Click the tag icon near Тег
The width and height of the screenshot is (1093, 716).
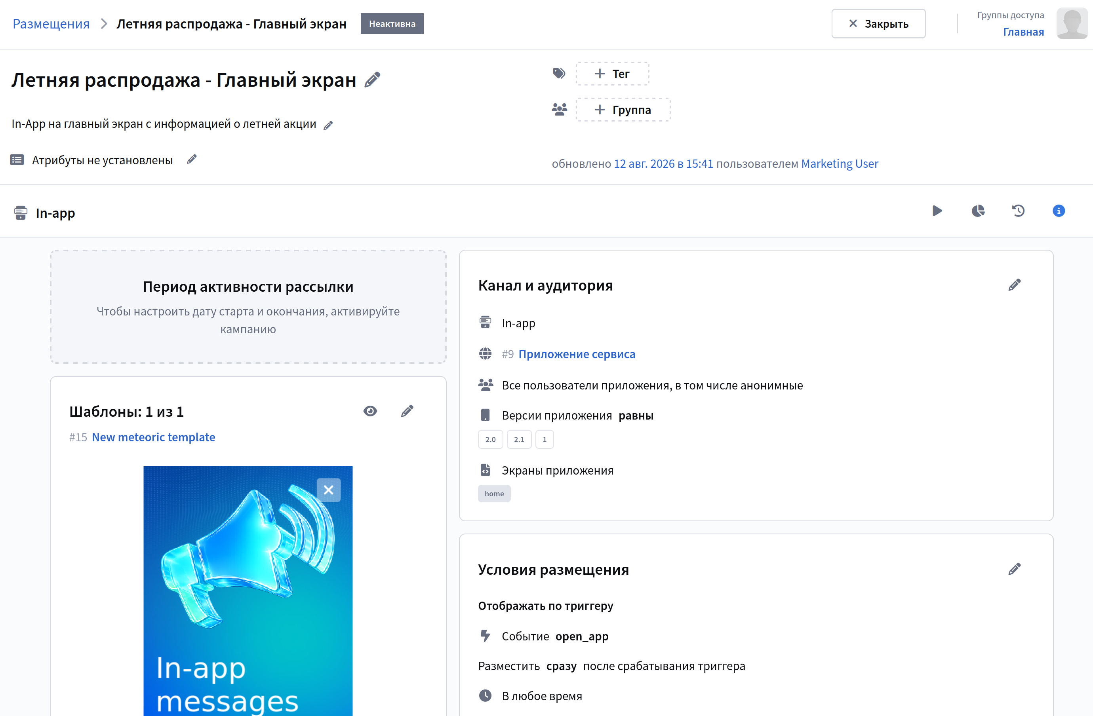(559, 74)
